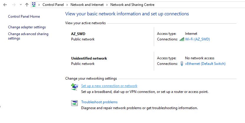This screenshot has height=123, width=245.
Task: Open the Wi-Fi (AZ_SWD) connection link
Action: pyautogui.click(x=197, y=39)
